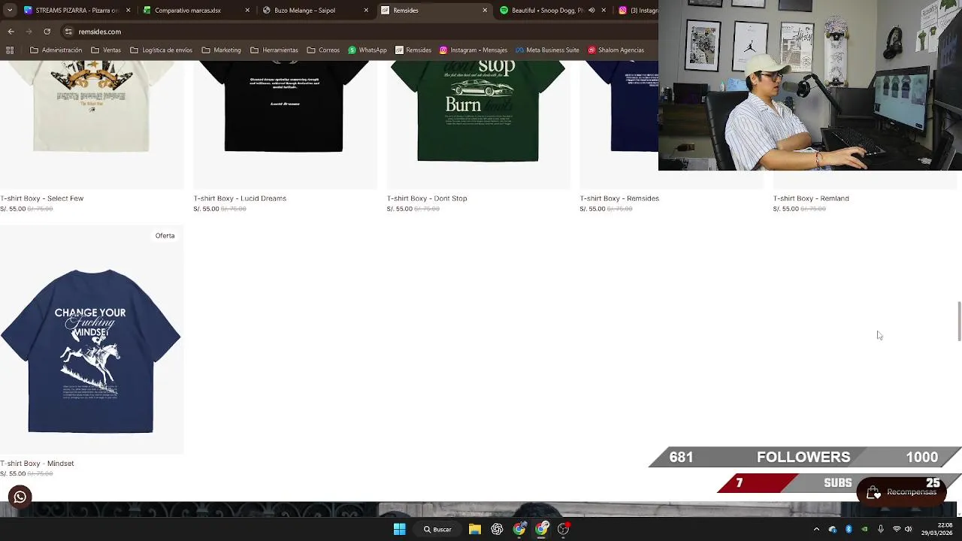Screen dimensions: 962x541
Task: Open T-shirt Boxy - Select Few product link
Action: (x=42, y=198)
